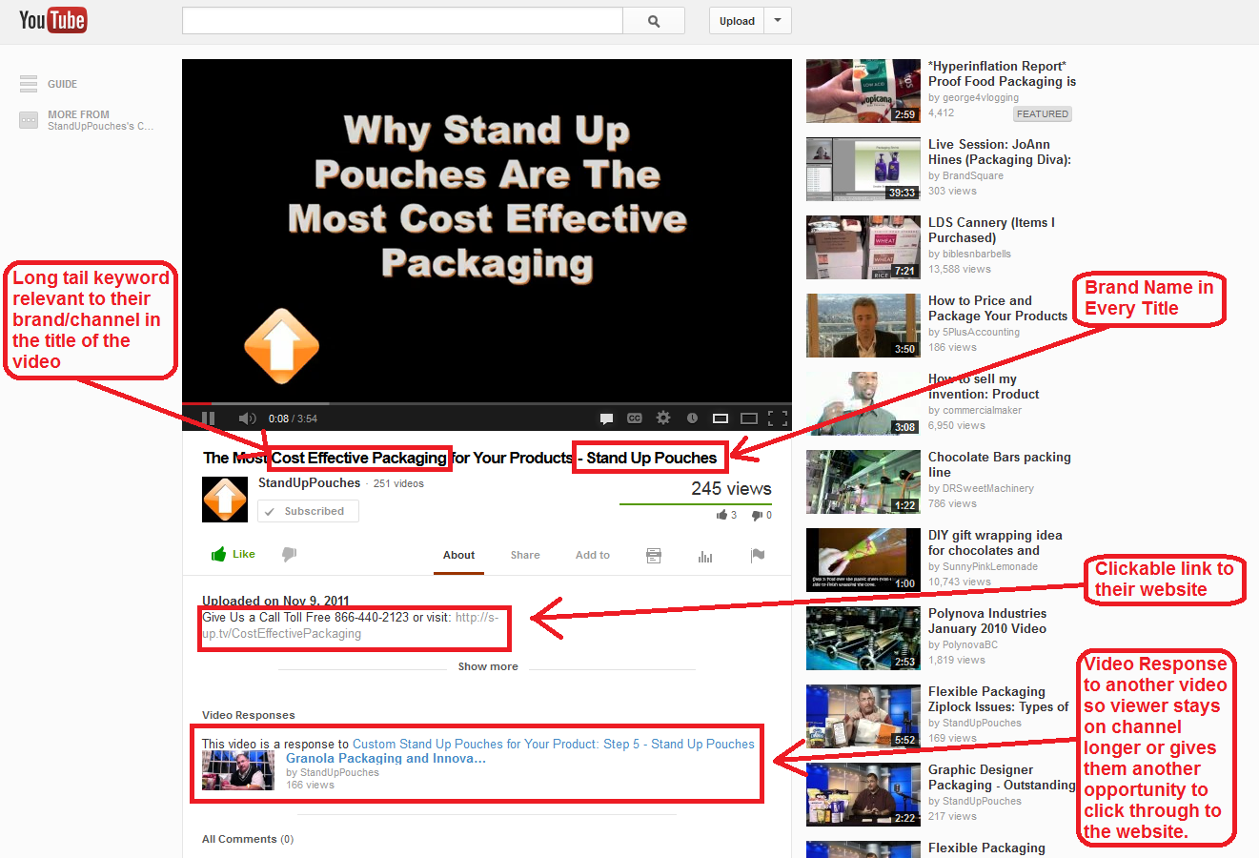The height and width of the screenshot is (858, 1259).
Task: Open Graphic Designer Packaging - Outstanding video
Action: (1002, 777)
